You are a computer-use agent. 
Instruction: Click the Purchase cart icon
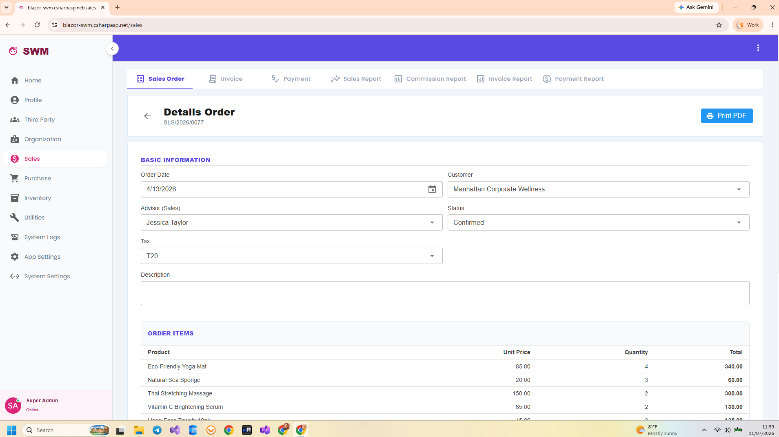pos(15,178)
